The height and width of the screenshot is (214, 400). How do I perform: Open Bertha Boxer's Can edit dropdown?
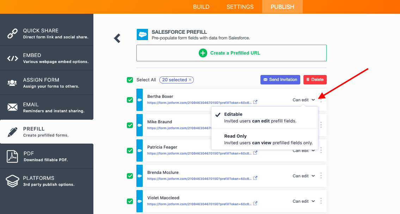coord(303,100)
